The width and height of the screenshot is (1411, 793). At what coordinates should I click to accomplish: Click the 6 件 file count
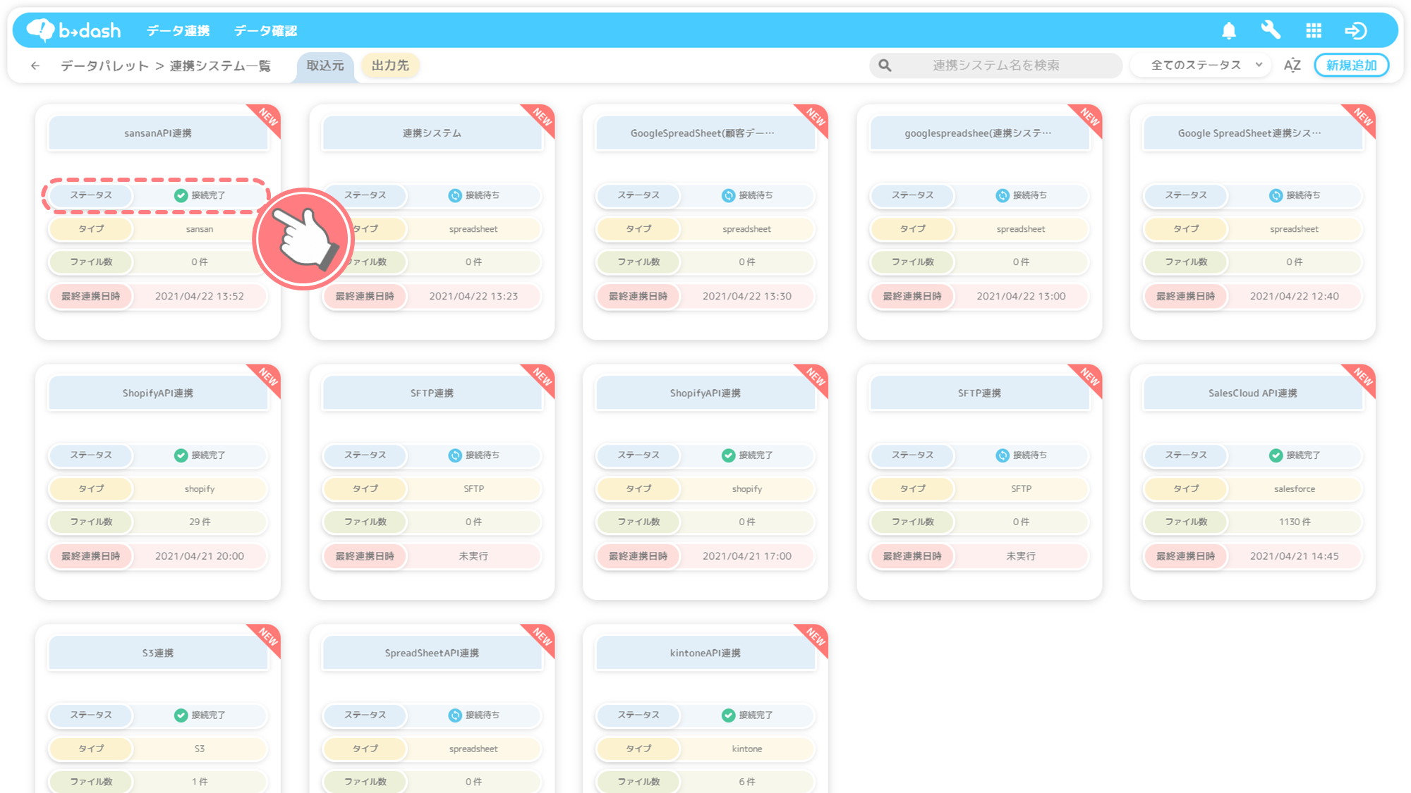point(747,782)
